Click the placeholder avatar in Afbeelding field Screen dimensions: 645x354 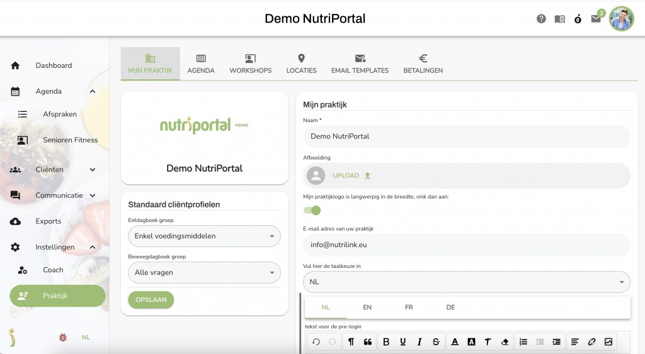tap(316, 176)
